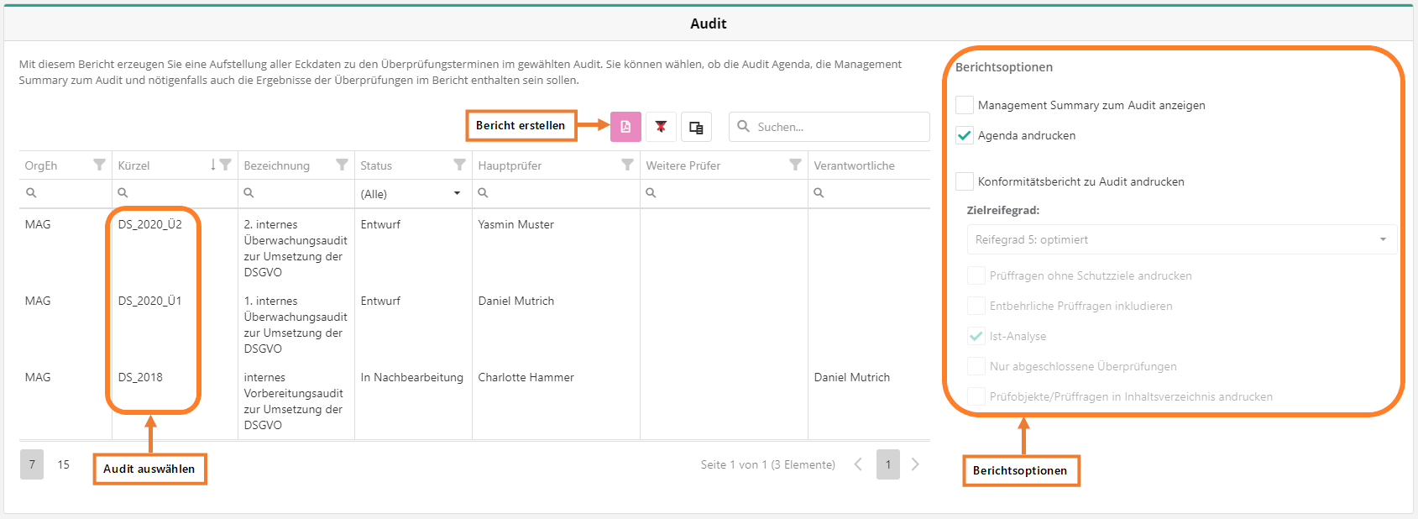Select page size 15
1418x519 pixels.
coord(64,464)
